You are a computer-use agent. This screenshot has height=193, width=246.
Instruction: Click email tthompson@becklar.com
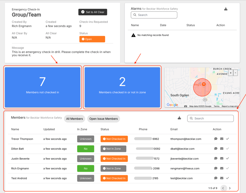pyautogui.click(x=186, y=139)
